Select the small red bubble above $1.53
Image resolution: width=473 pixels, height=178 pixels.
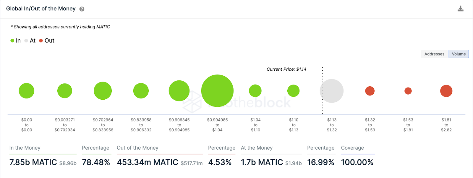coord(408,91)
